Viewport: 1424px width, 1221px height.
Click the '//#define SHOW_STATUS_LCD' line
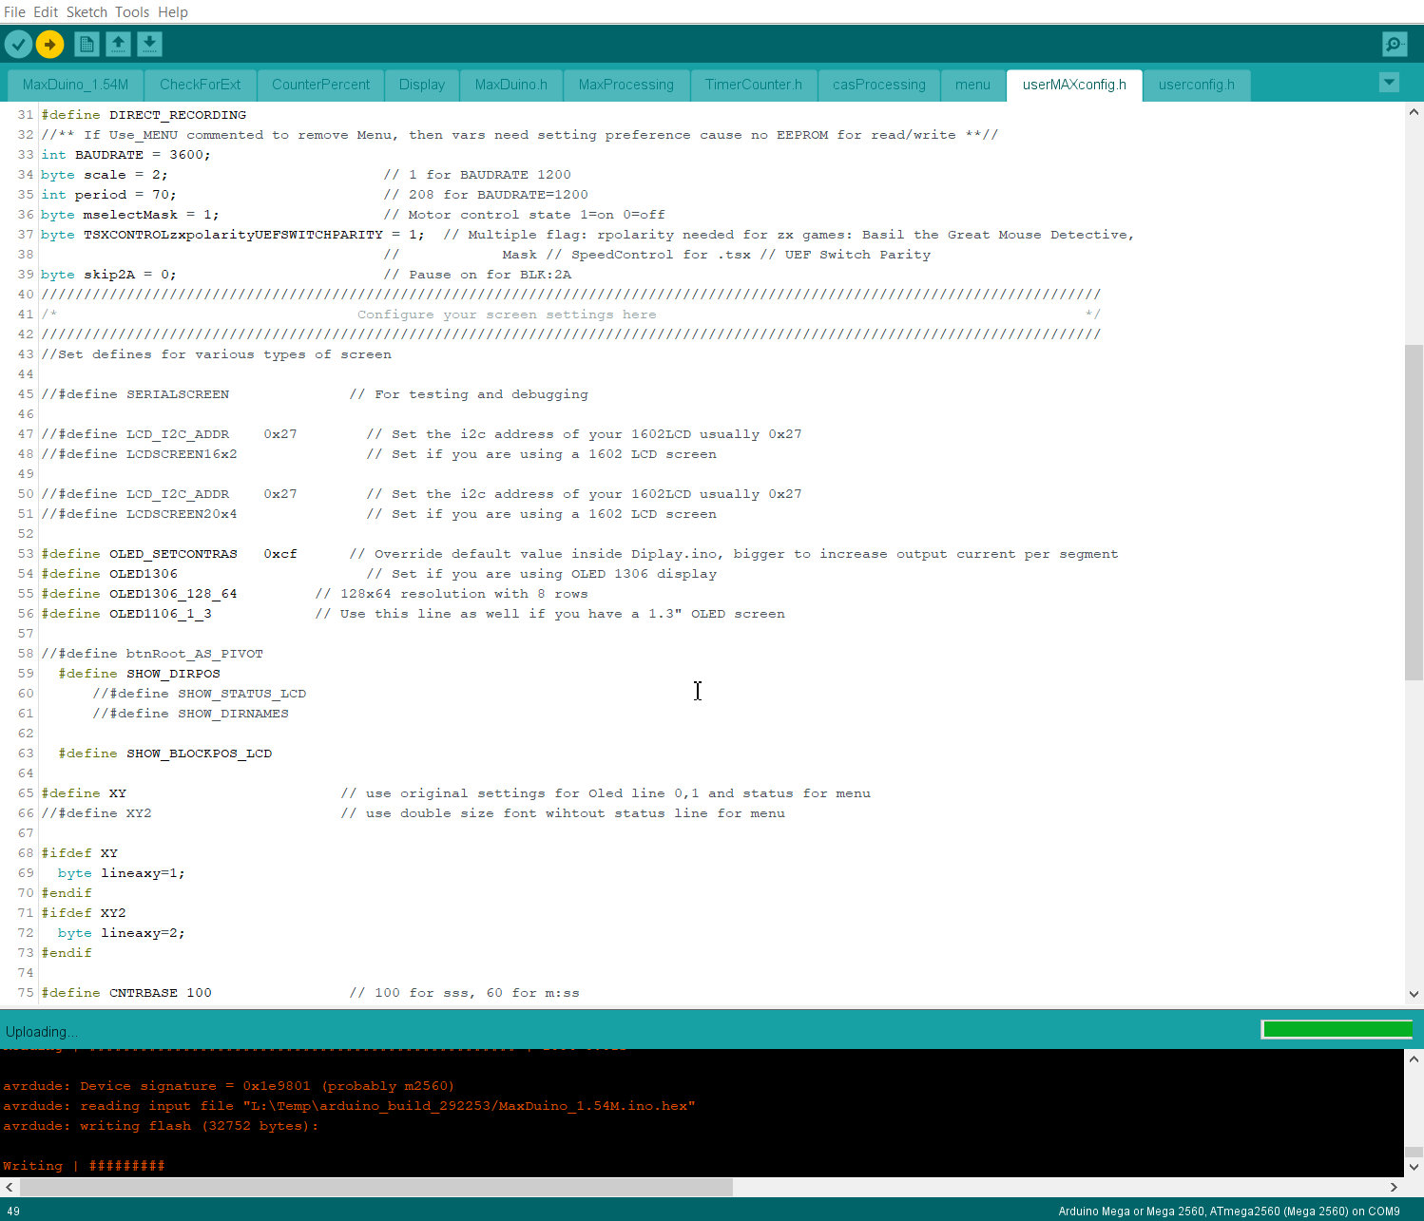click(x=200, y=694)
